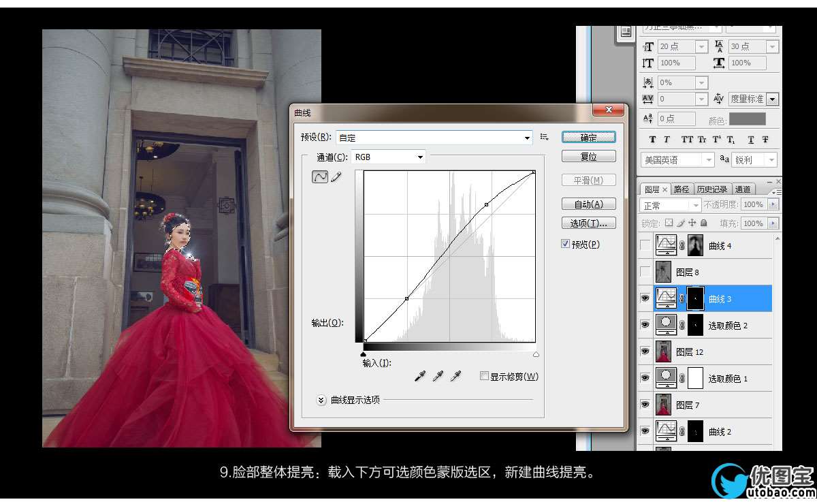Apply small caps text style
Image resolution: width=817 pixels, height=502 pixels.
(x=702, y=140)
